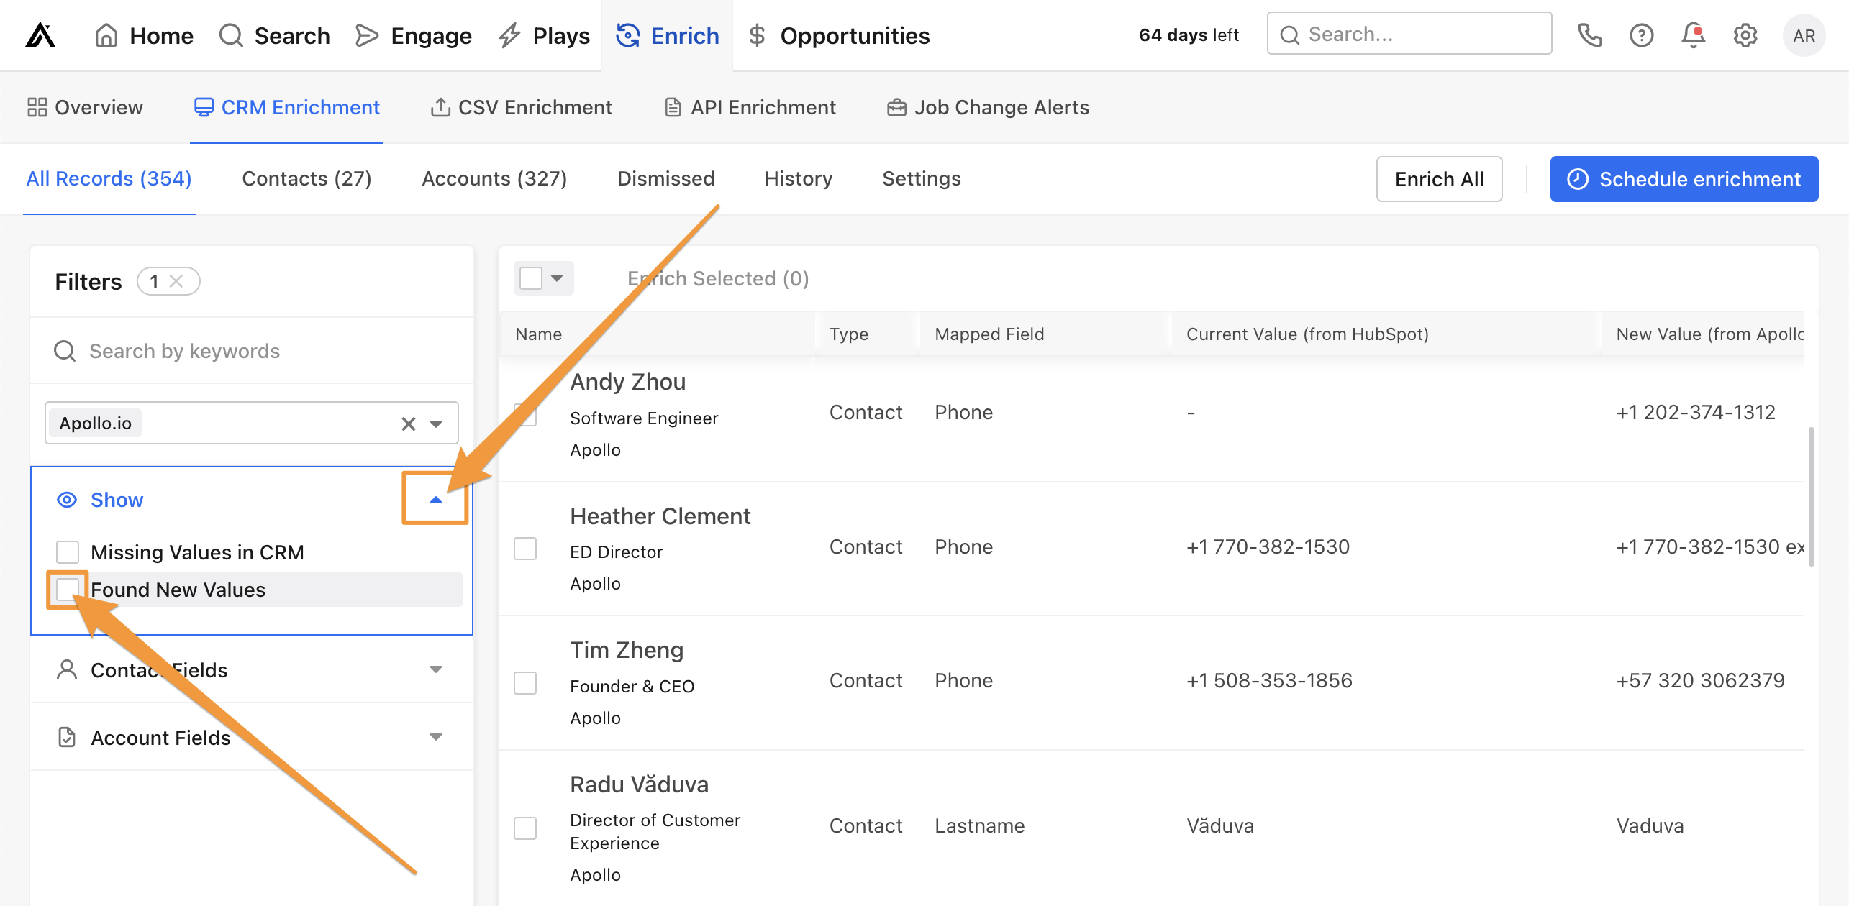Screen dimensions: 1849x906
Task: Click the Apollo logo
Action: (42, 35)
